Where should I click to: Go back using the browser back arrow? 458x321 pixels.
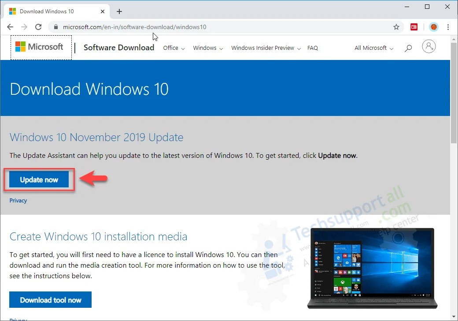(x=10, y=27)
